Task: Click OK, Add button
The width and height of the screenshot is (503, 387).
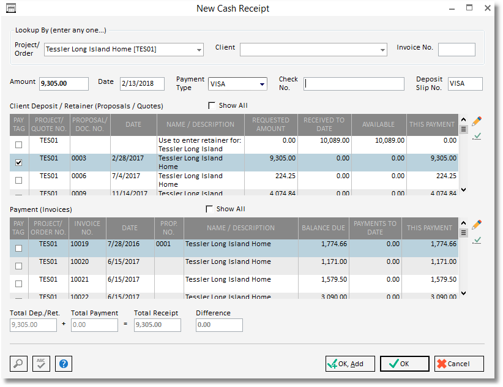Action: [x=350, y=364]
